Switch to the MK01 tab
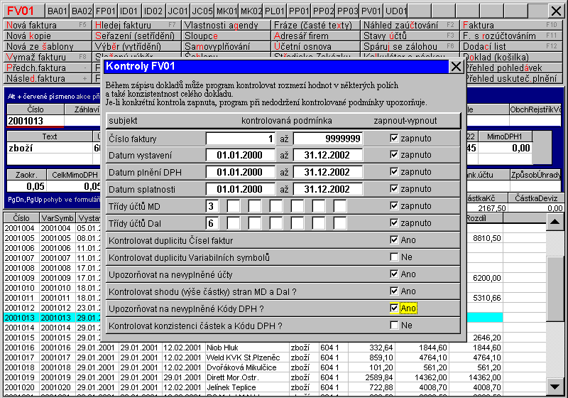This screenshot has width=568, height=398. (226, 11)
